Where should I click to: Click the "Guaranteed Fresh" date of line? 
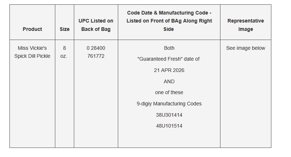point(169,59)
